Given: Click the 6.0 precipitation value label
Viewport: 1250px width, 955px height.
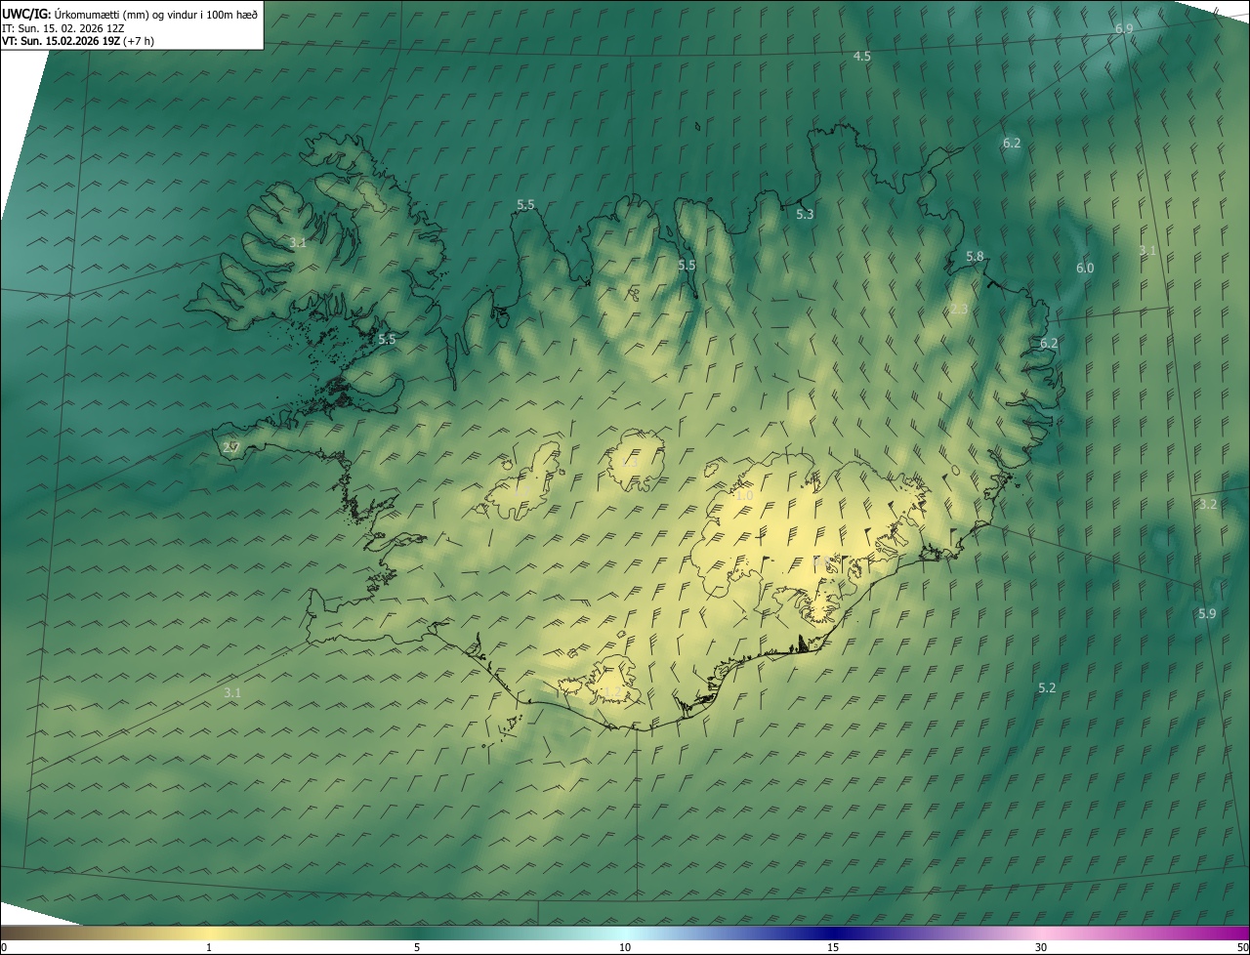Looking at the screenshot, I should (1085, 268).
